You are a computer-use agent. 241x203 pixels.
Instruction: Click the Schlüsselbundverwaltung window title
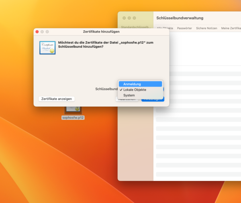(x=180, y=18)
